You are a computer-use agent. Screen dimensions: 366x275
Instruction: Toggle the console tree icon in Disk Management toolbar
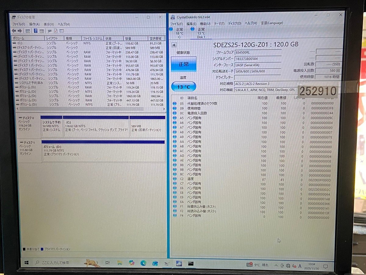pyautogui.click(x=28, y=31)
